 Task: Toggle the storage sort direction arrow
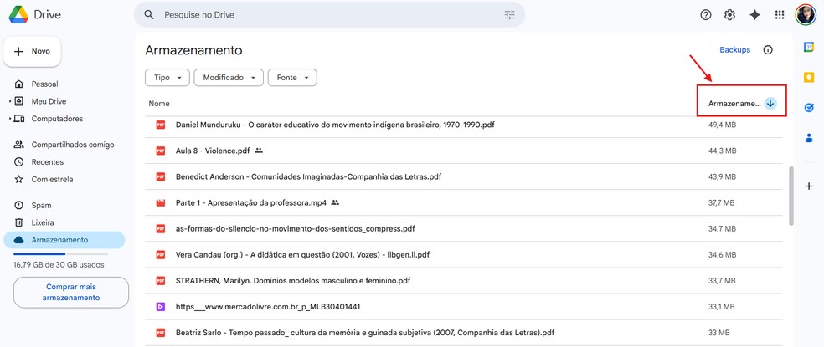(x=770, y=104)
